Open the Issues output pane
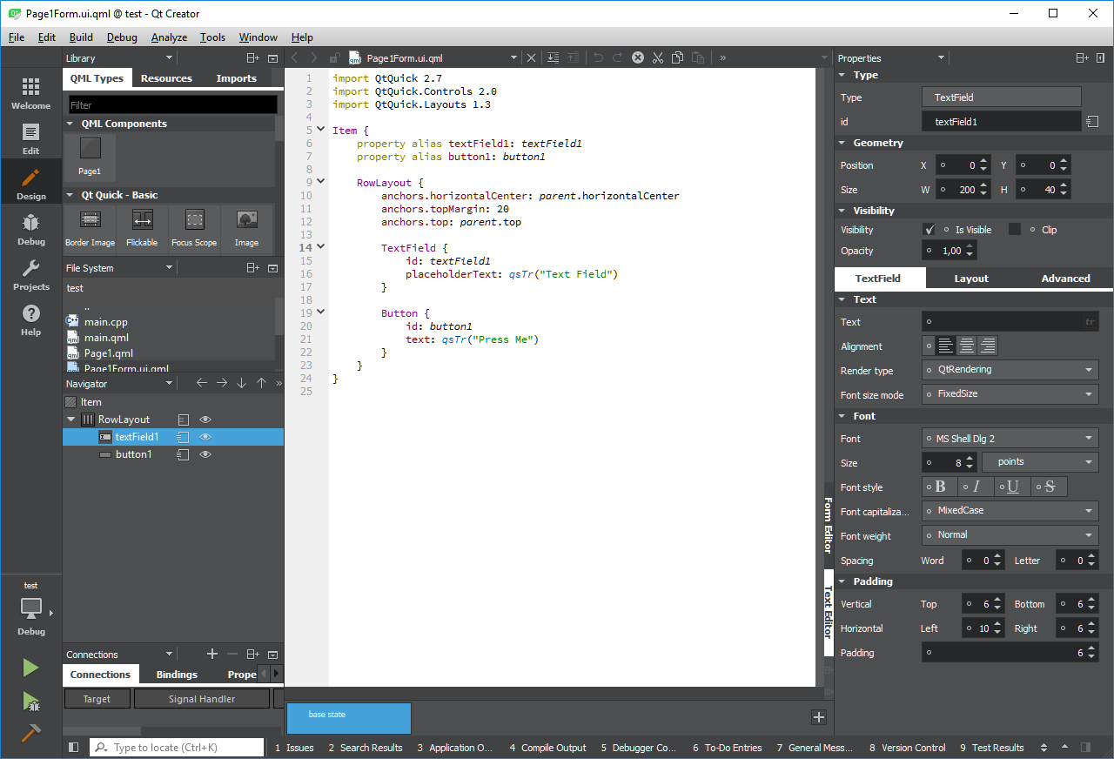The image size is (1114, 759). (294, 748)
